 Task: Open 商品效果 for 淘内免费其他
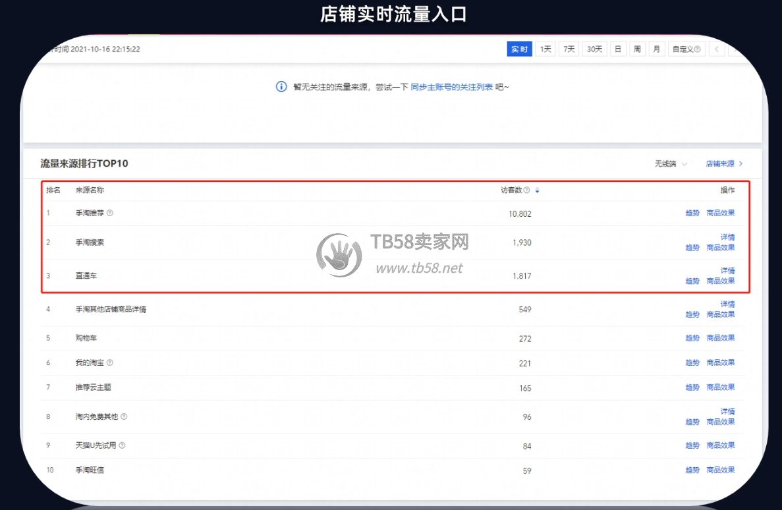point(721,422)
